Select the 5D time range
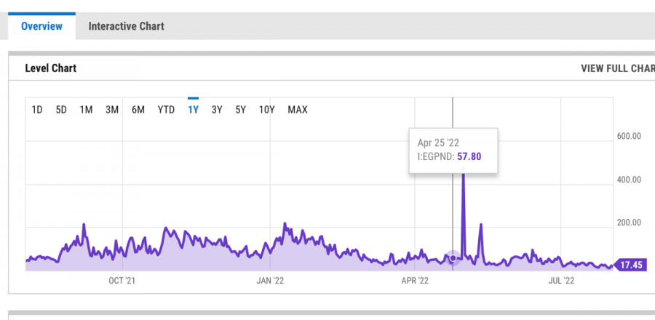Screen dimensions: 655x320 [x=62, y=110]
